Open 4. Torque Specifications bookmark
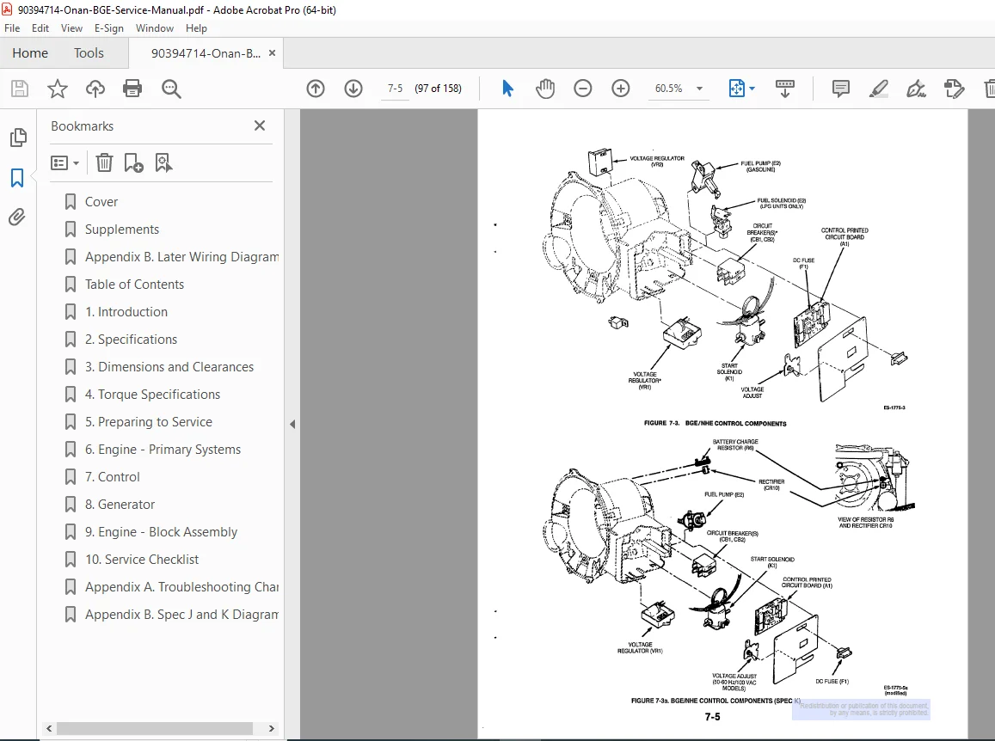Image resolution: width=995 pixels, height=741 pixels. [x=152, y=394]
